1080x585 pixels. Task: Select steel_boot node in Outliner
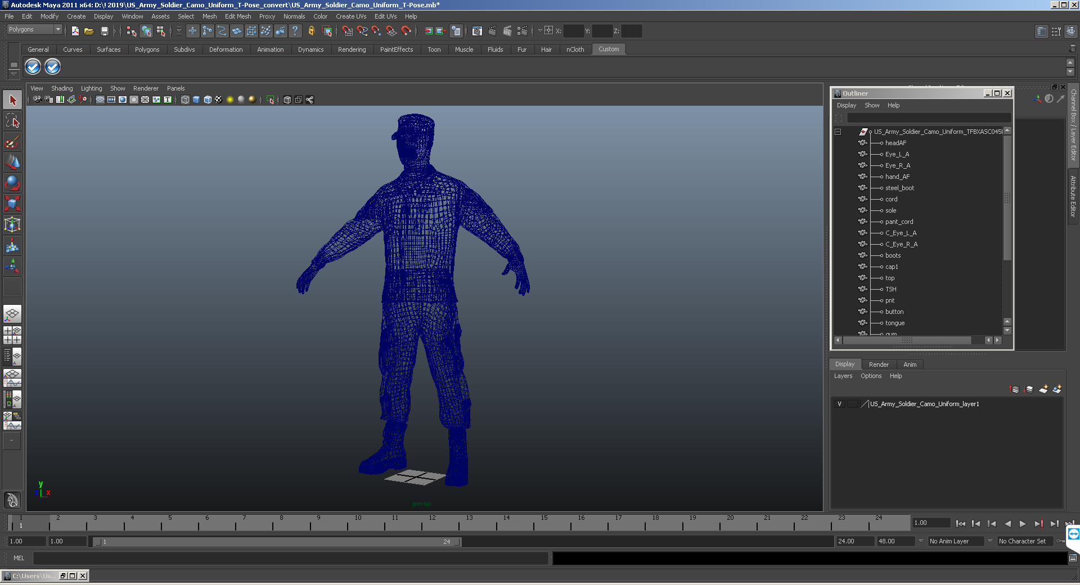tap(899, 188)
